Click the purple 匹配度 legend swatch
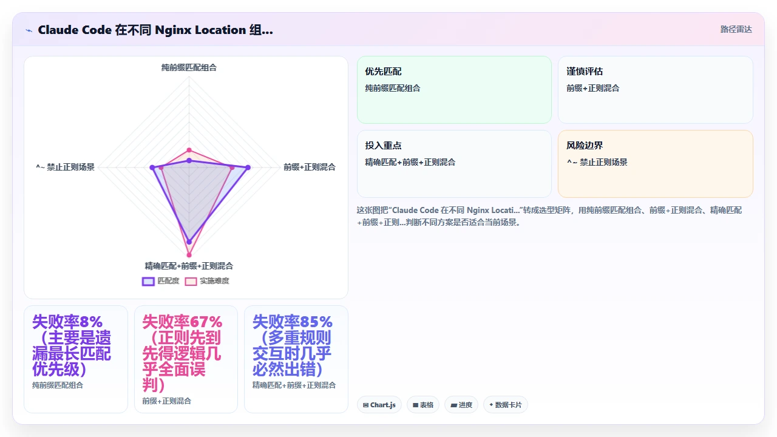The height and width of the screenshot is (437, 777). pyautogui.click(x=148, y=281)
